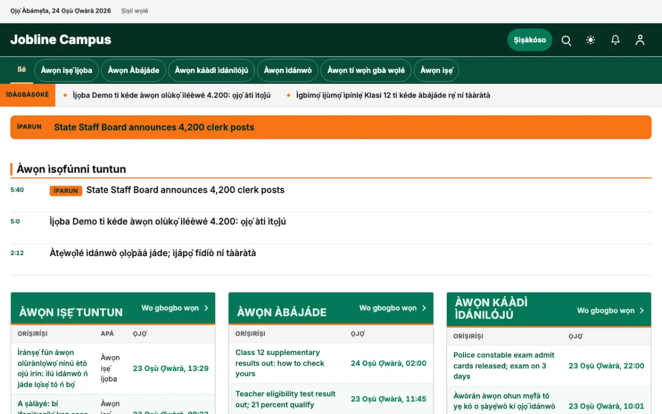The height and width of the screenshot is (414, 662).
Task: Click the Ṣíṣii wọlé link
Action: [x=135, y=11]
